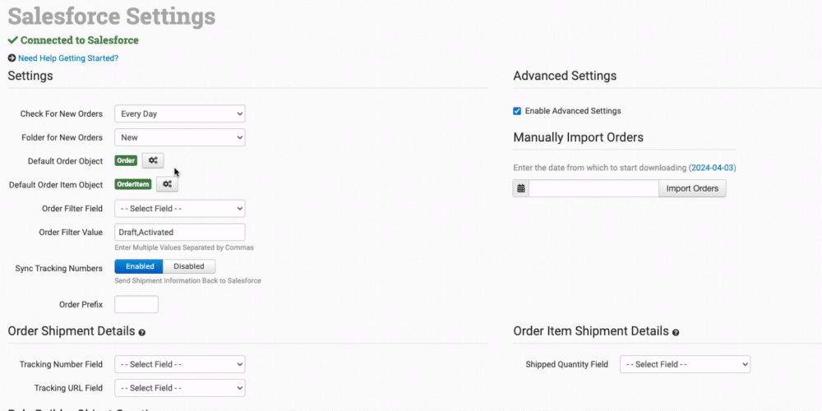Screen dimensions: 822x411
Task: Open Folder for New Orders dropdown
Action: point(179,137)
